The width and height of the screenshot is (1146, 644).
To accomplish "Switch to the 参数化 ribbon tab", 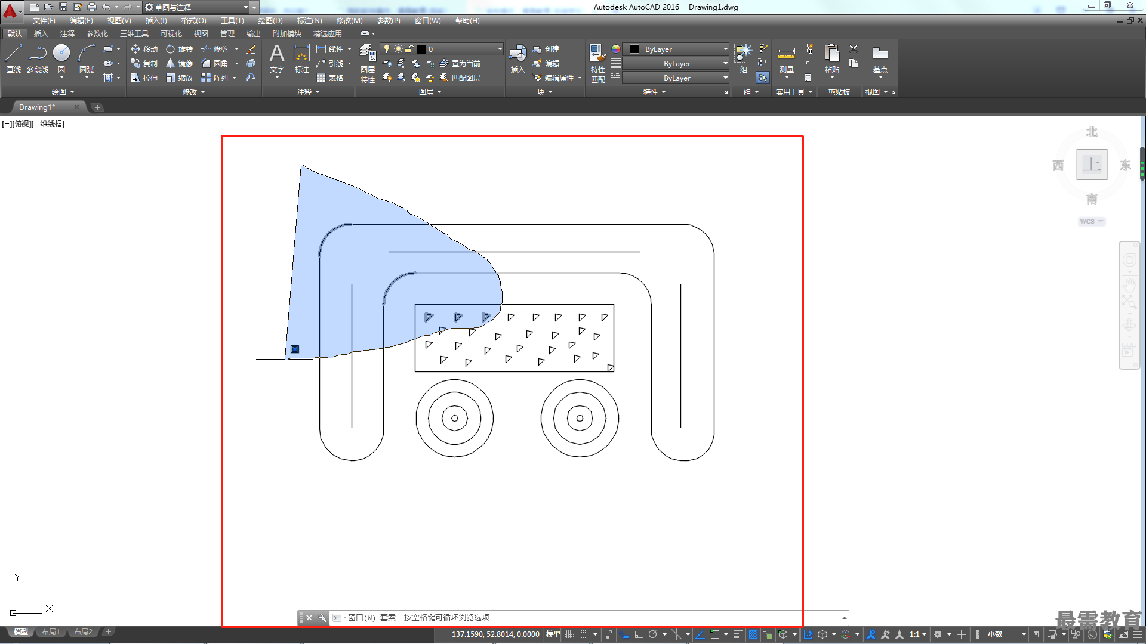I will pyautogui.click(x=97, y=33).
